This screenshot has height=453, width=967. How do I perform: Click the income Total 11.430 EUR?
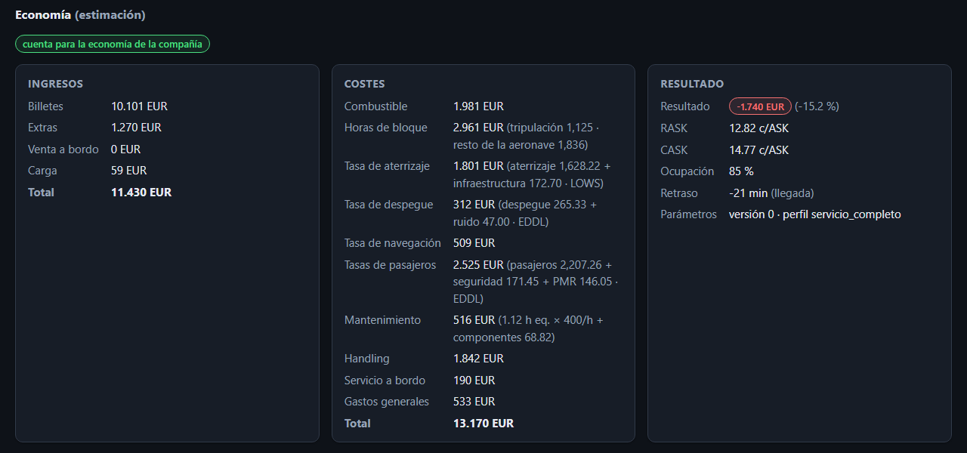tap(141, 193)
